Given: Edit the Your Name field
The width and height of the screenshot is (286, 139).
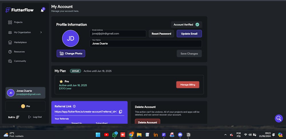Looking at the screenshot, I should click(146, 43).
